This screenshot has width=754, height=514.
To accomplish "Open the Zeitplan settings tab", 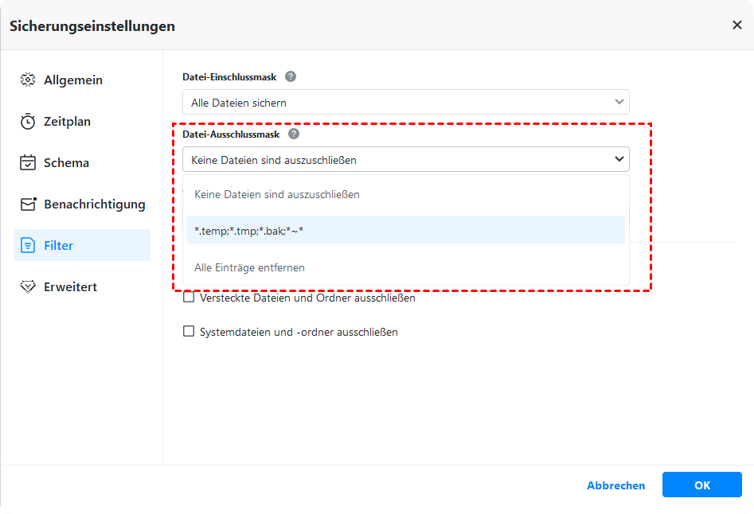I will click(x=67, y=122).
